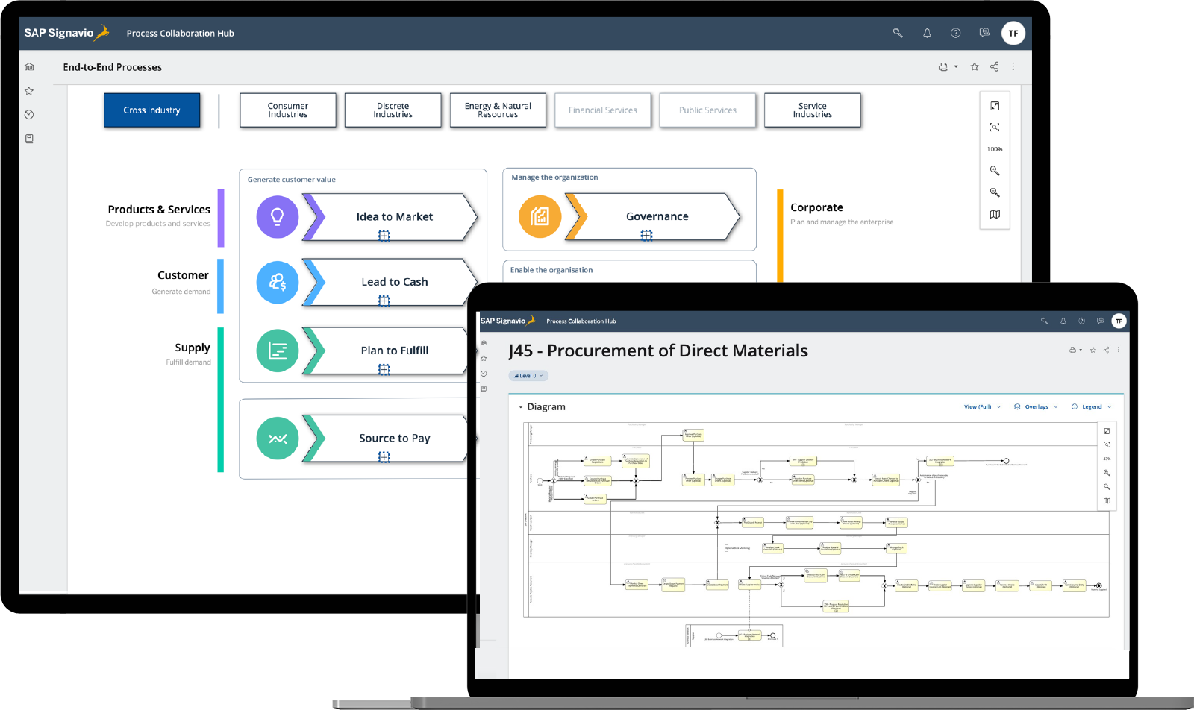Favorite this page using the star icon
The height and width of the screenshot is (710, 1194).
pos(975,66)
